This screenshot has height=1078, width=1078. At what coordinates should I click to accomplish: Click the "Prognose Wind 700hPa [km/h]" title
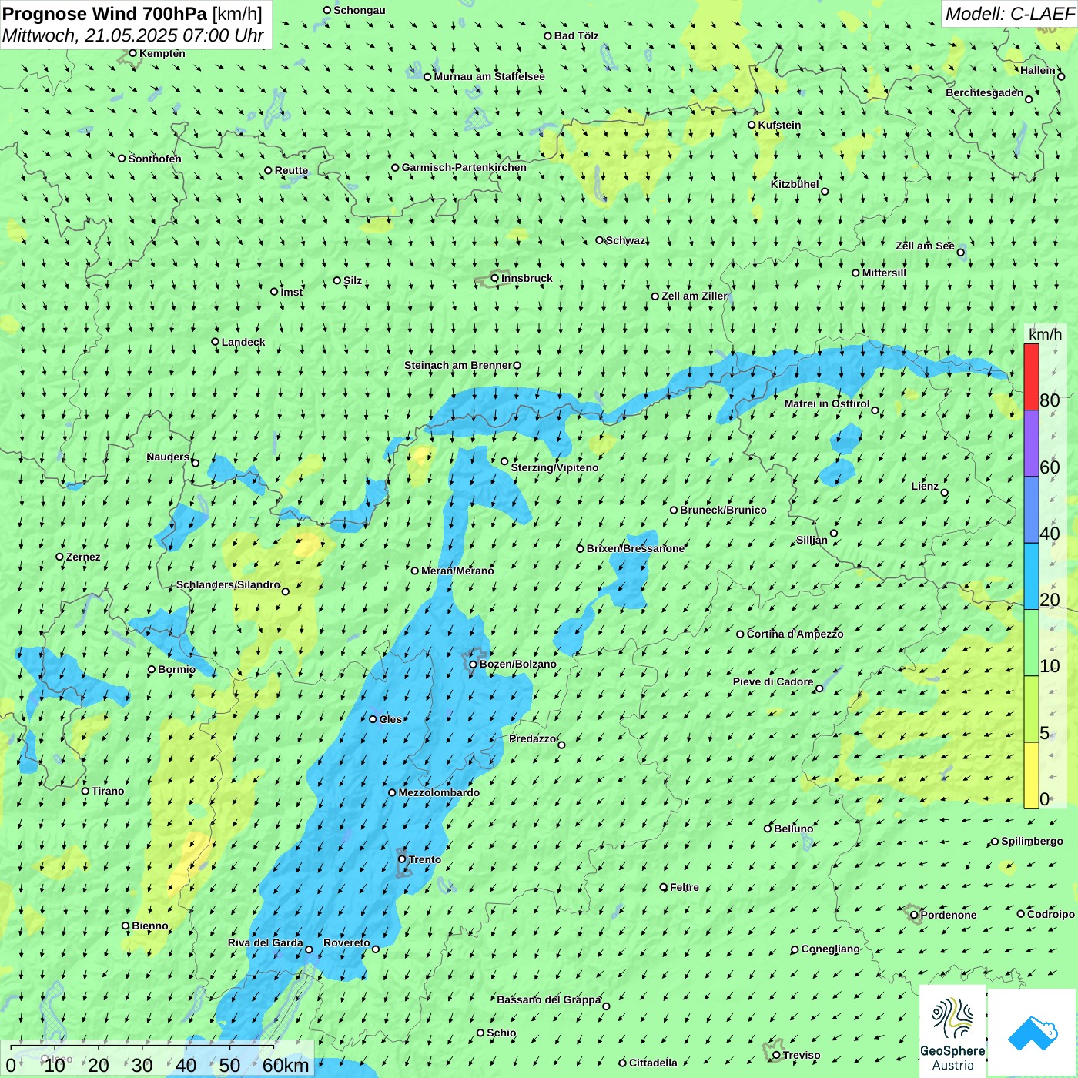(x=132, y=13)
